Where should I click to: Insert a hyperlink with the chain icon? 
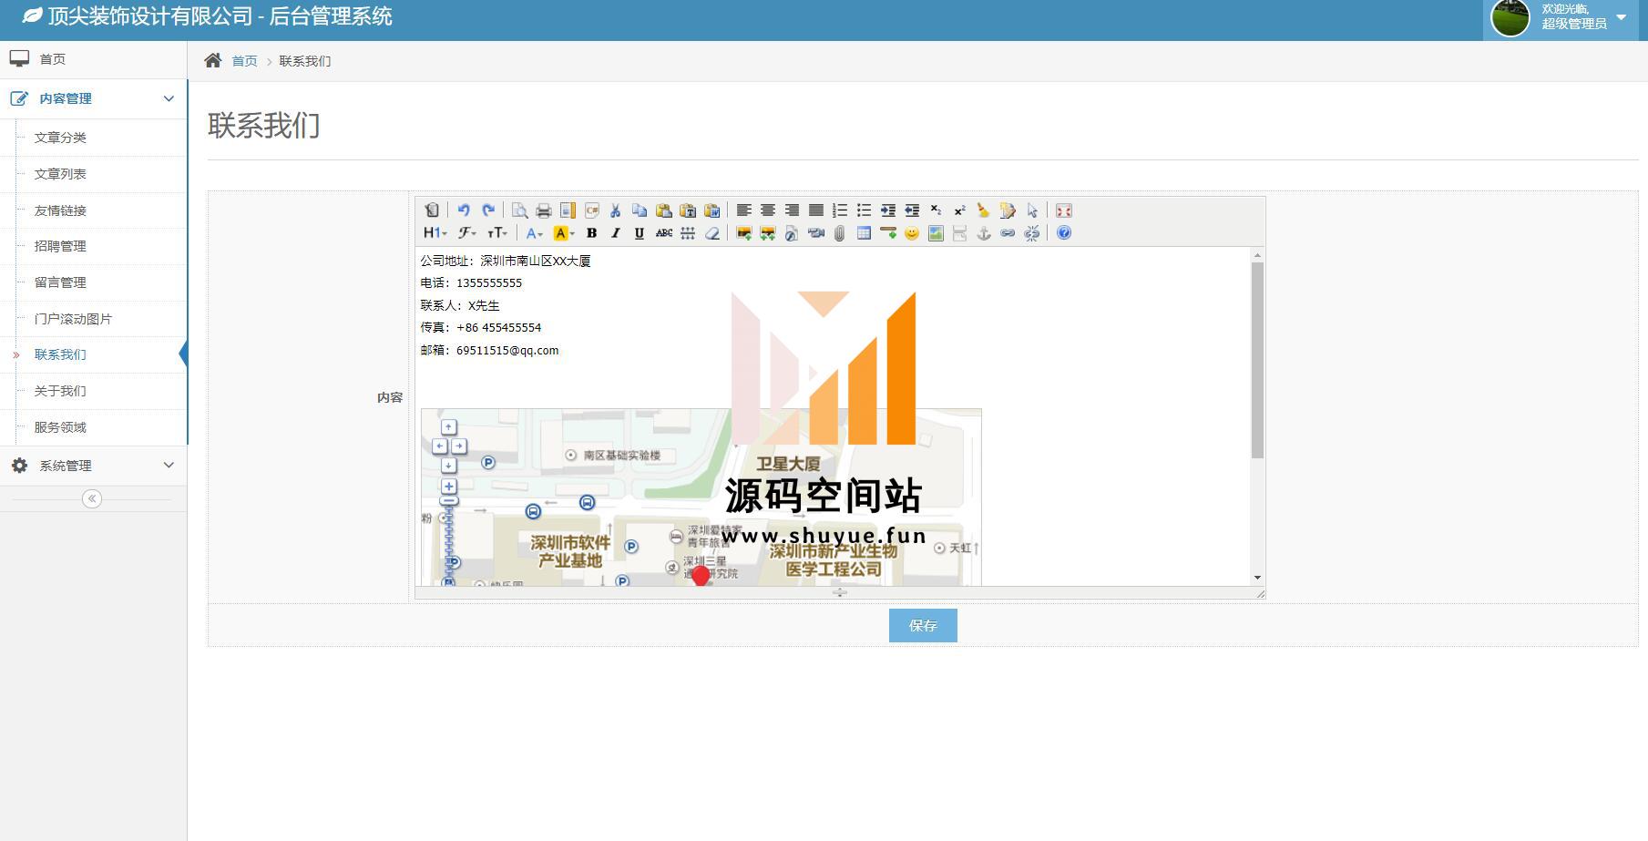coord(1008,233)
